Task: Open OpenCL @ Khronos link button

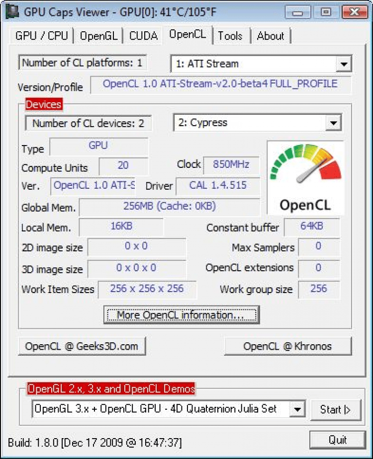Action: pyautogui.click(x=287, y=346)
